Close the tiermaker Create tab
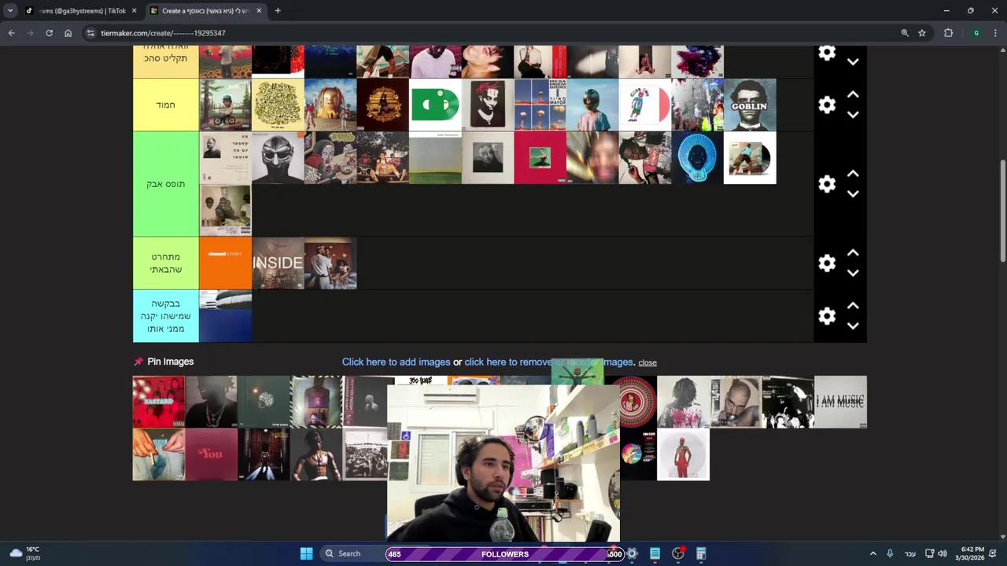This screenshot has height=566, width=1007. [259, 11]
